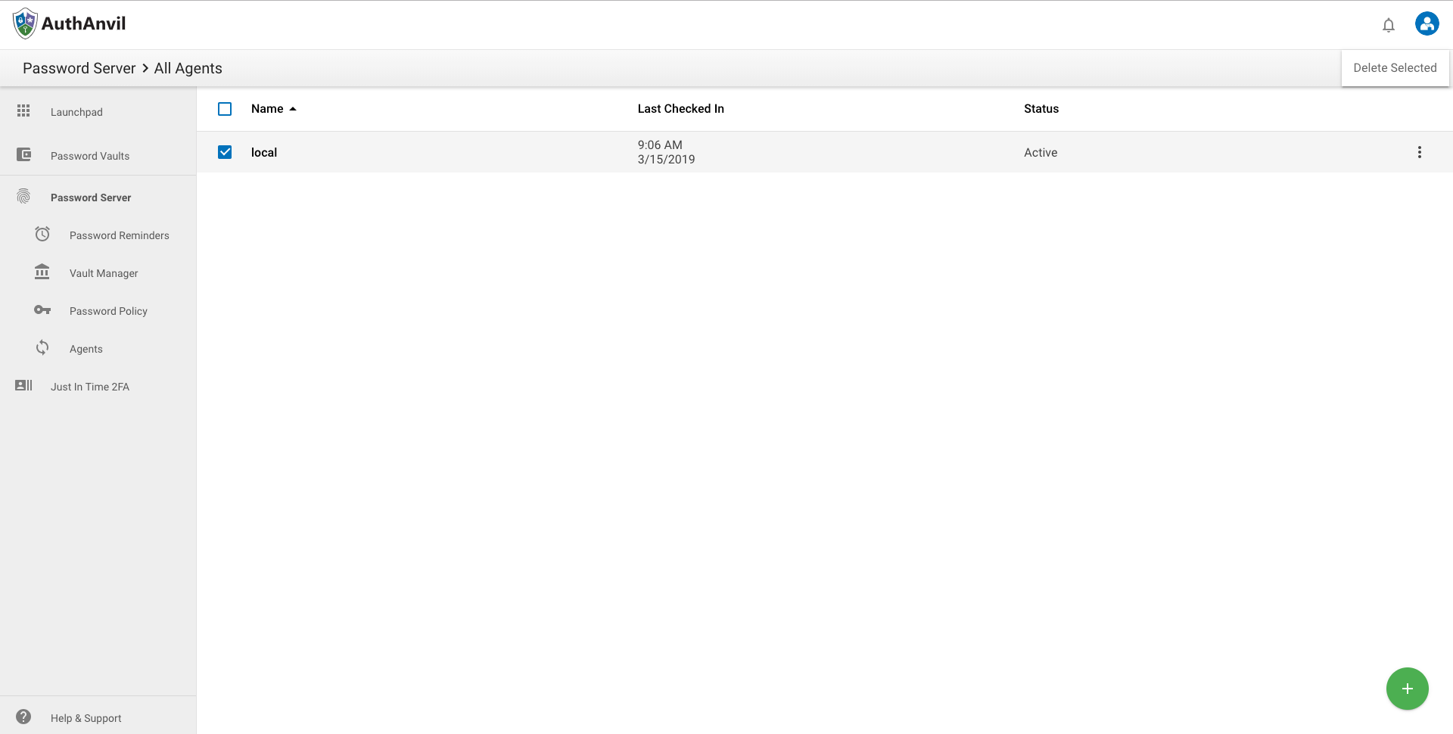Click the AuthAnvil shield logo
This screenshot has height=734, width=1453.
[x=25, y=23]
